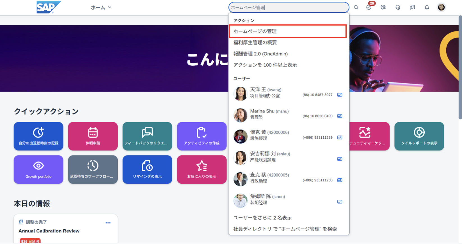Click ユーザーをさらに 2 名表示 link
The width and height of the screenshot is (462, 244).
(x=262, y=218)
